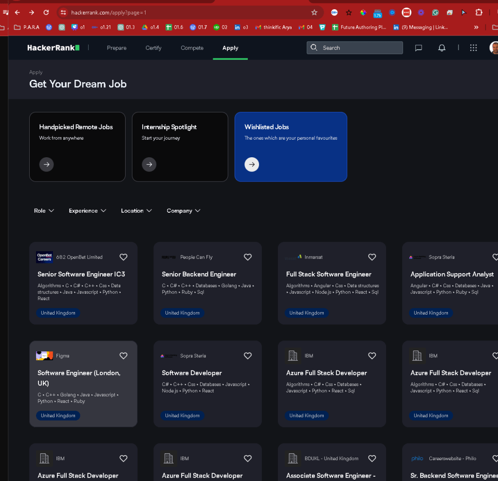498x481 pixels.
Task: Wishlist the Full Stack Software Engineer job
Action: [x=372, y=257]
